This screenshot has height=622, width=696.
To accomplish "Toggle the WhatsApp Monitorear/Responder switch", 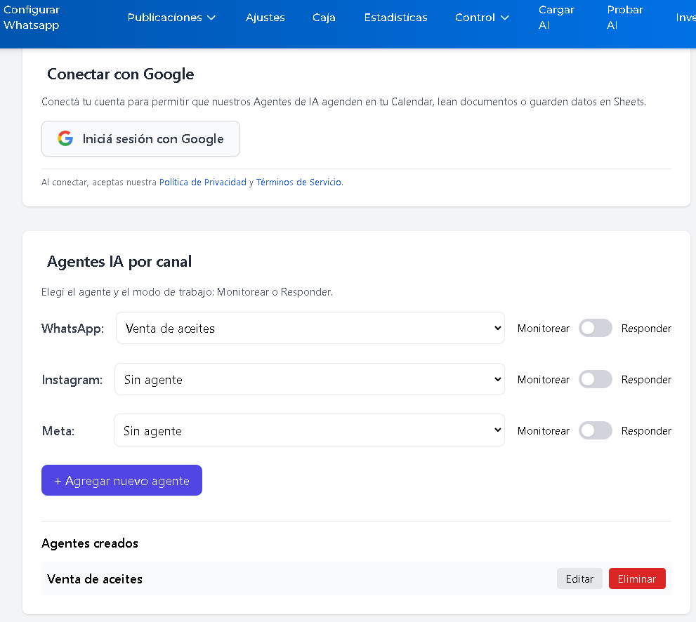I will tap(595, 328).
